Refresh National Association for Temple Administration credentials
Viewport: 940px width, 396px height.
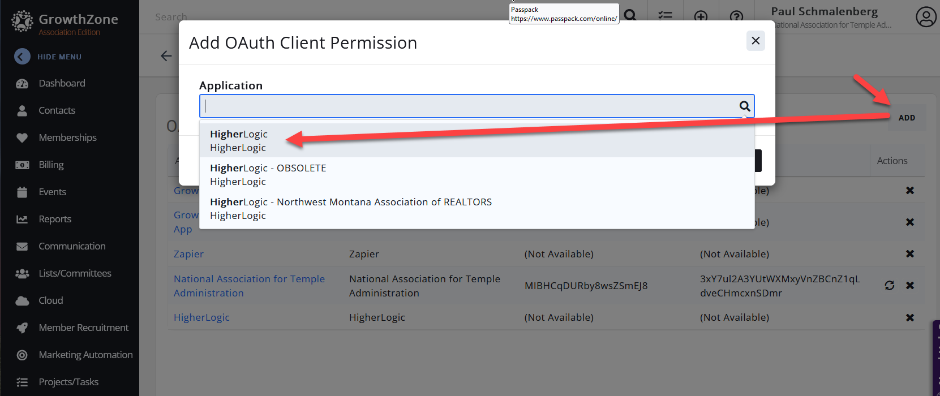[889, 286]
